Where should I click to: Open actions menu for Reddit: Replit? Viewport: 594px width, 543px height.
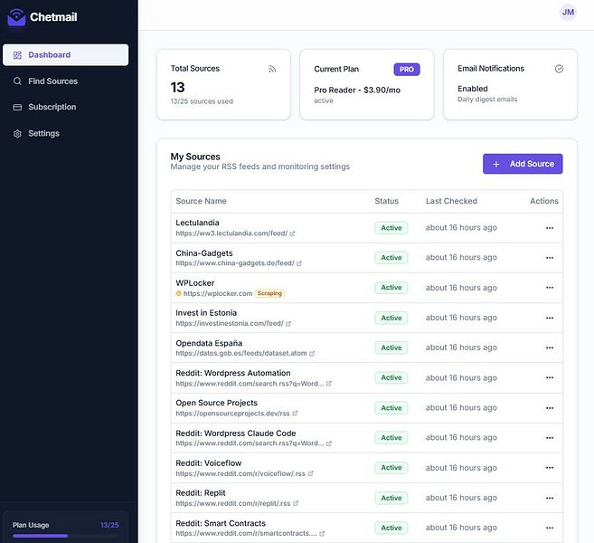pos(550,498)
